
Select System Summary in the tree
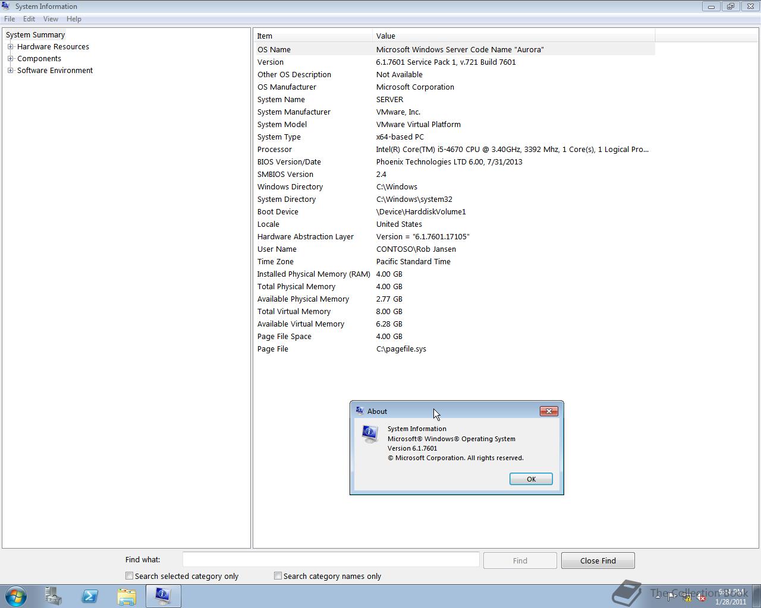(35, 34)
